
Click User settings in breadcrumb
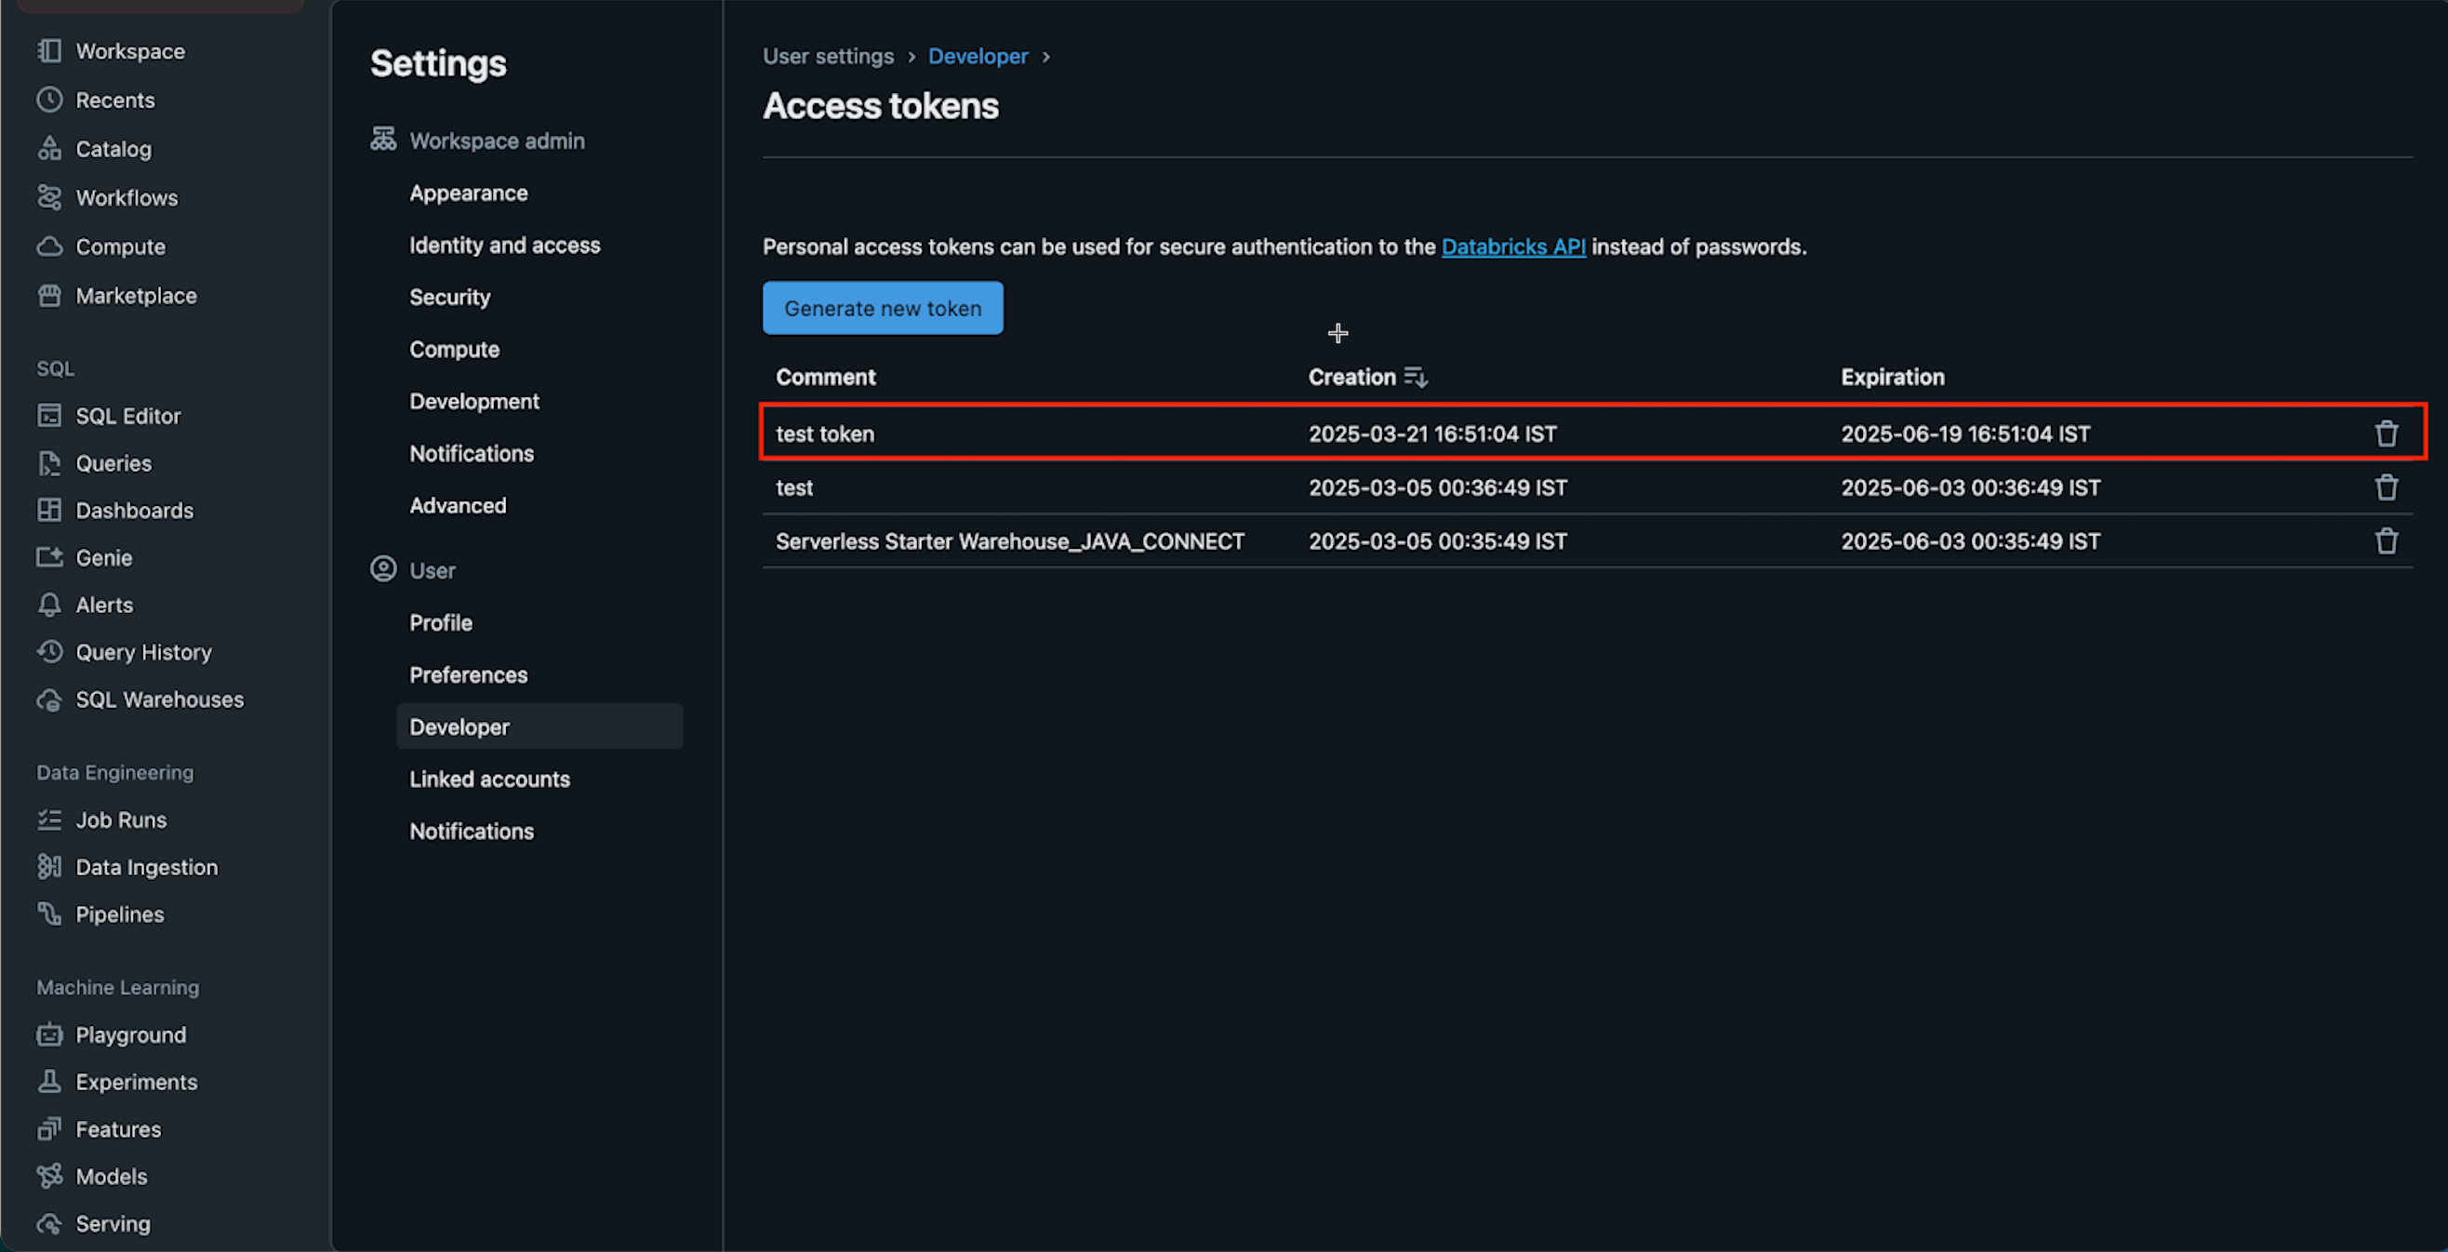(x=828, y=56)
